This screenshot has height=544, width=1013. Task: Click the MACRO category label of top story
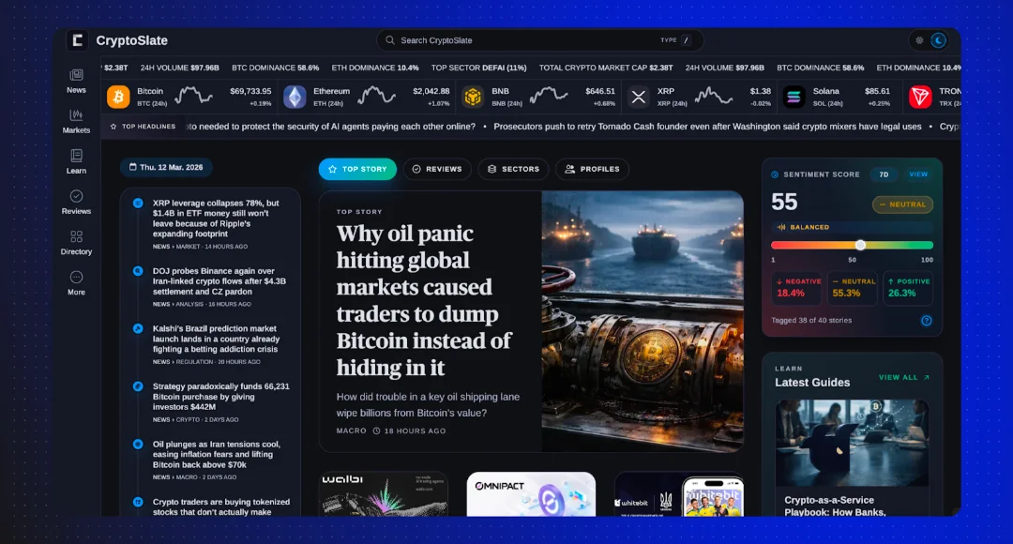[x=351, y=431]
